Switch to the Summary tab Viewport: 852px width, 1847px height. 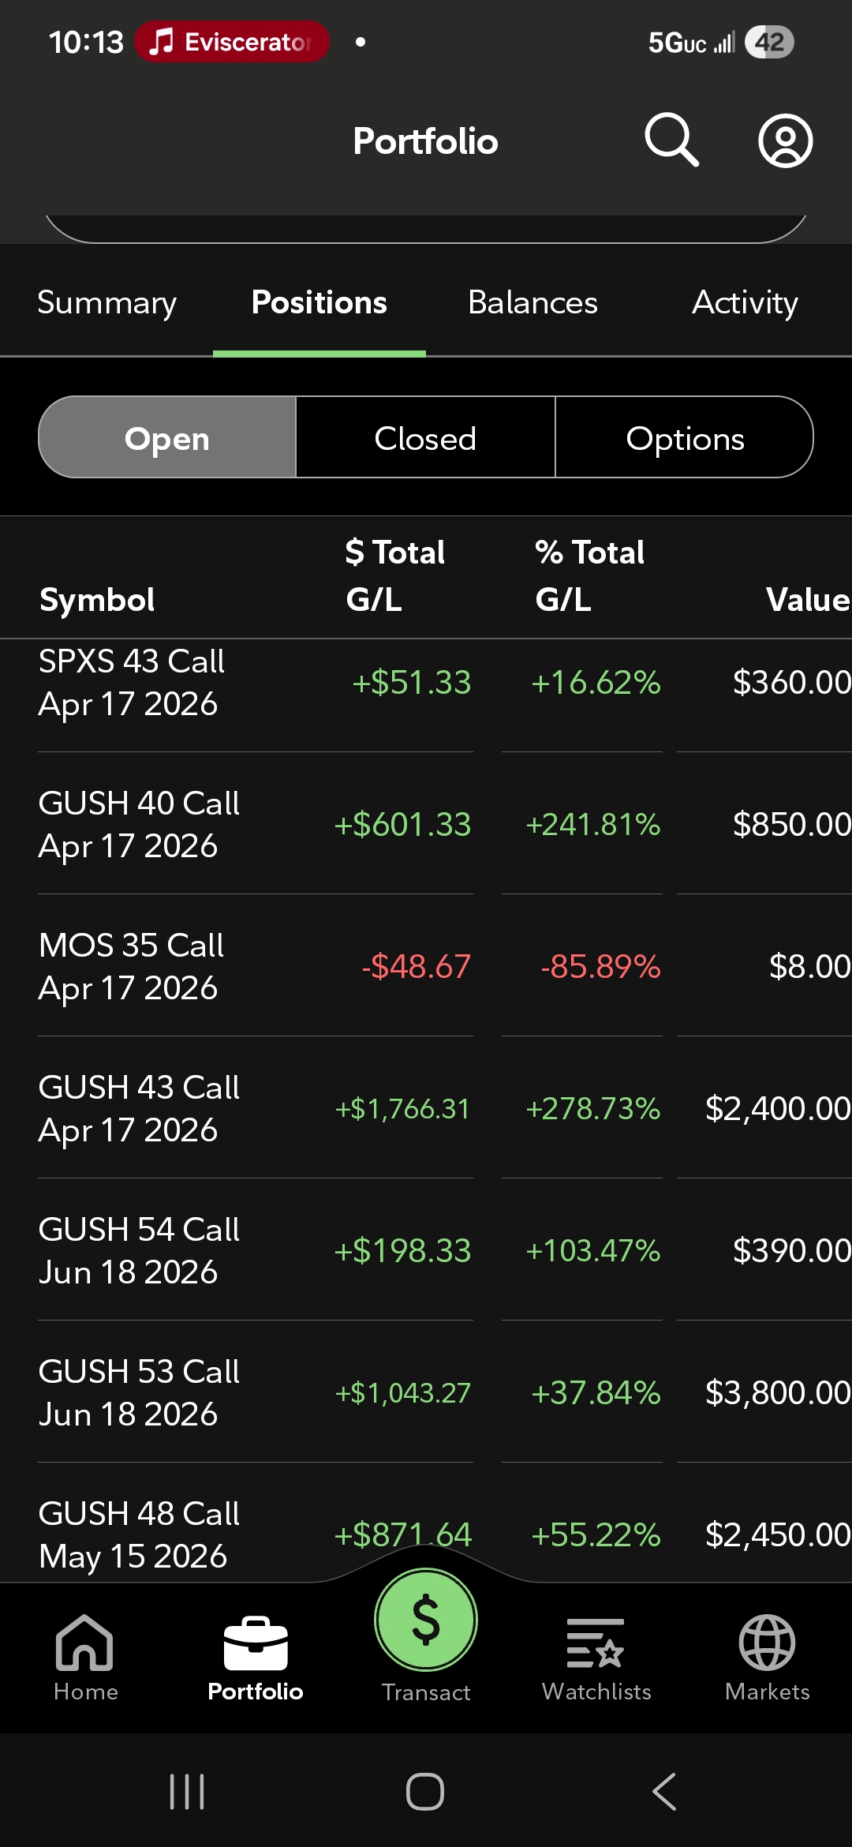106,303
